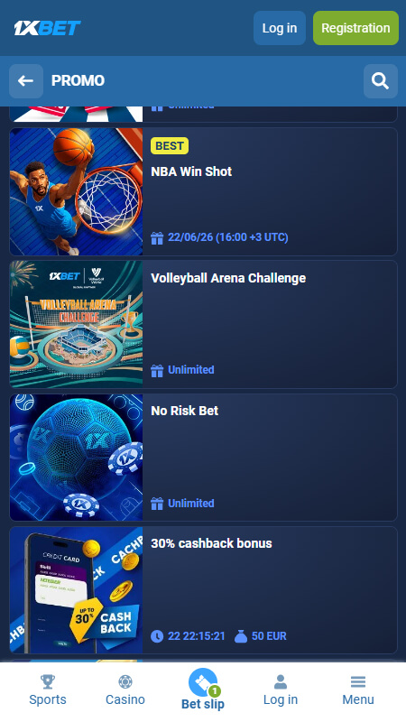Screen dimensions: 406x722
Task: Open Casino chip icon in bottom bar
Action: point(125,681)
